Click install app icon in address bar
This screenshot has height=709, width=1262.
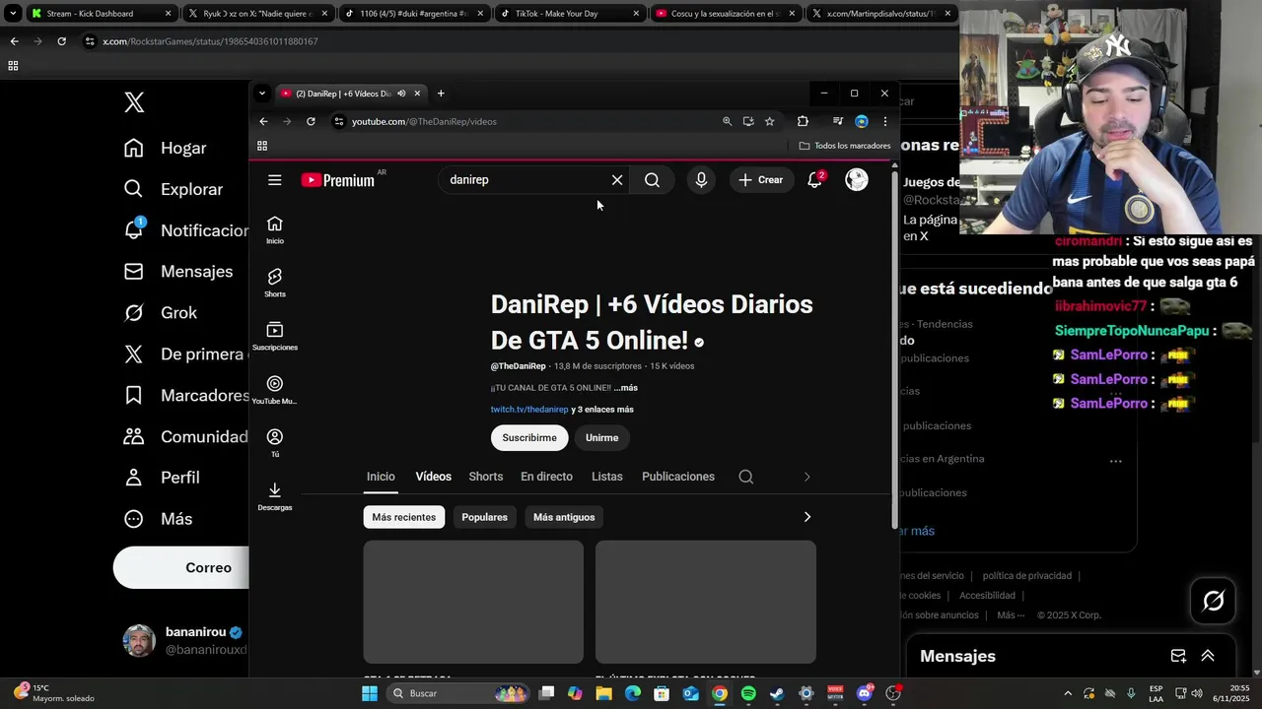click(748, 121)
